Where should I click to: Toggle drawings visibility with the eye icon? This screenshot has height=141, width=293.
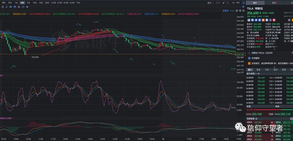11,7
